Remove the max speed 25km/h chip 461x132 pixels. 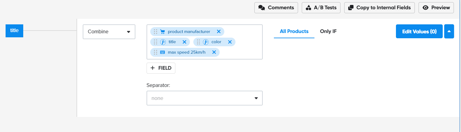[x=214, y=52]
